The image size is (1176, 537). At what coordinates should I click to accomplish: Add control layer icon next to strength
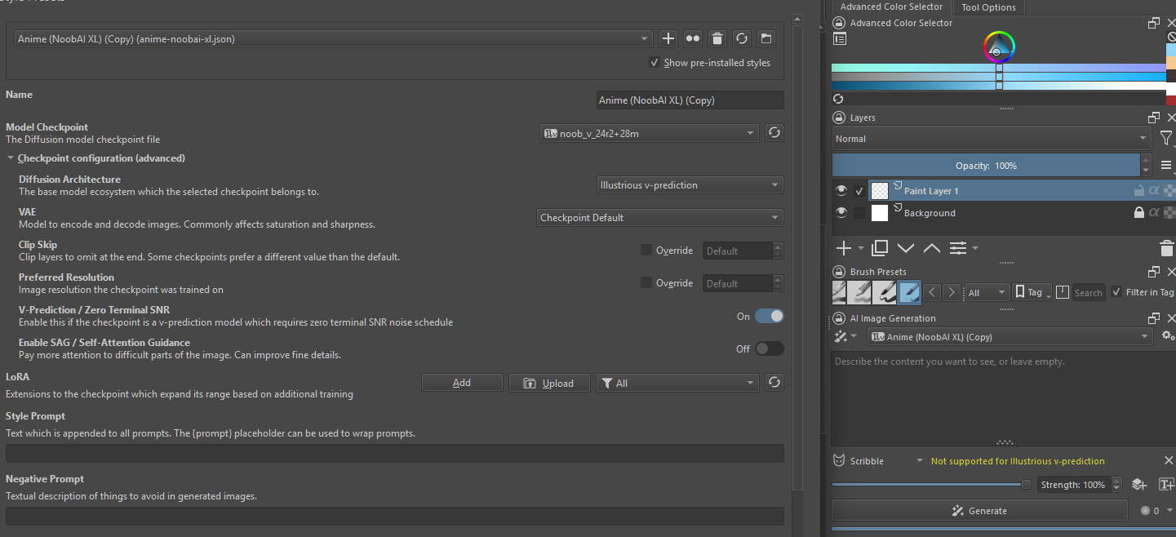[1139, 485]
